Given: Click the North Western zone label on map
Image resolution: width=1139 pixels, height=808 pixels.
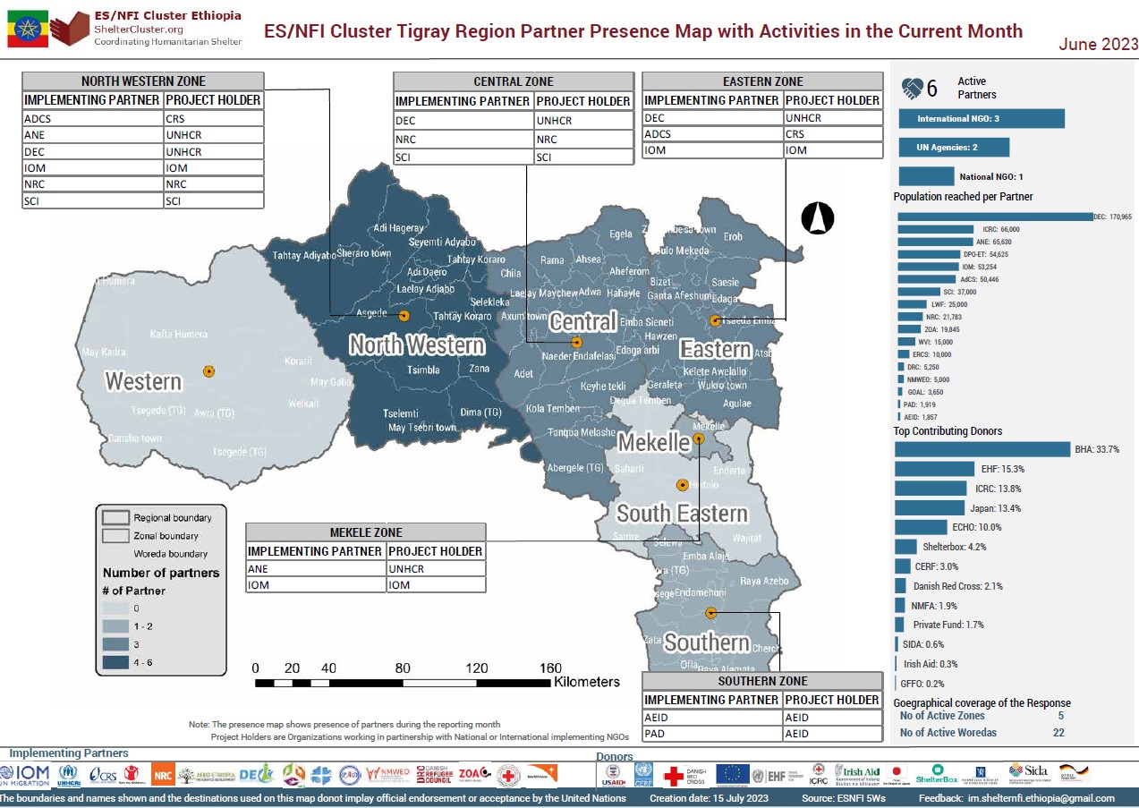Looking at the screenshot, I should [416, 345].
